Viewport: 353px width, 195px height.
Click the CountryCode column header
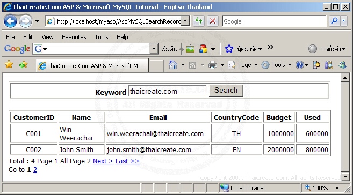click(236, 117)
